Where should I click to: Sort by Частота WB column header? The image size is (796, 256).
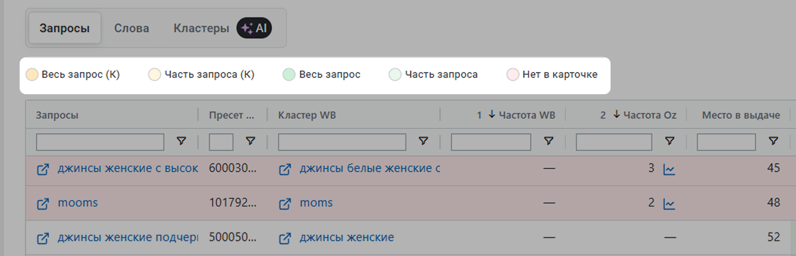tap(526, 115)
